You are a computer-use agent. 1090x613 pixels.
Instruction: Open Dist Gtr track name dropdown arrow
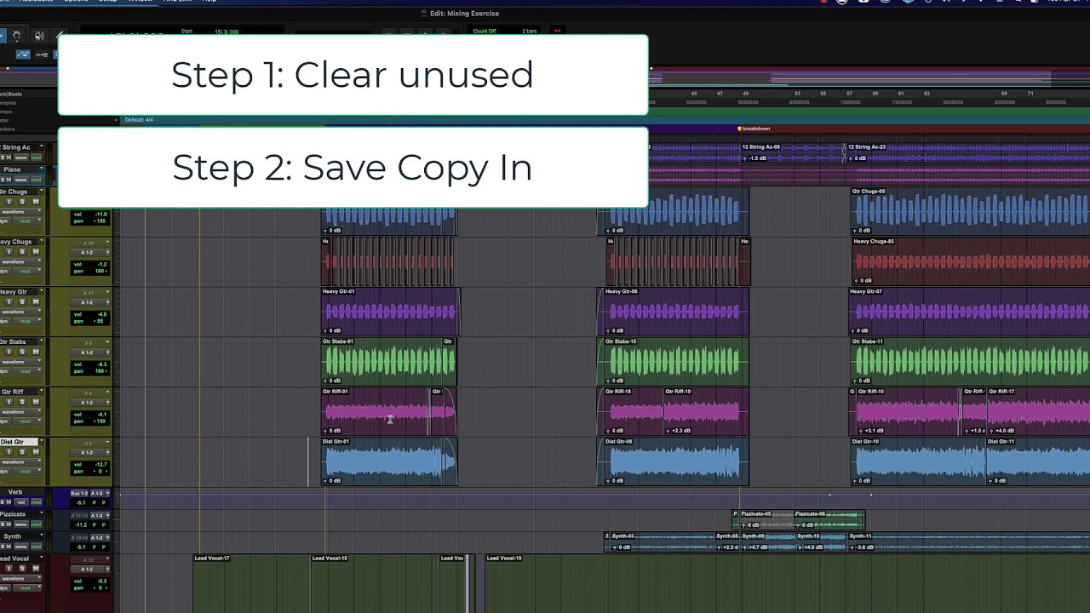(x=42, y=440)
